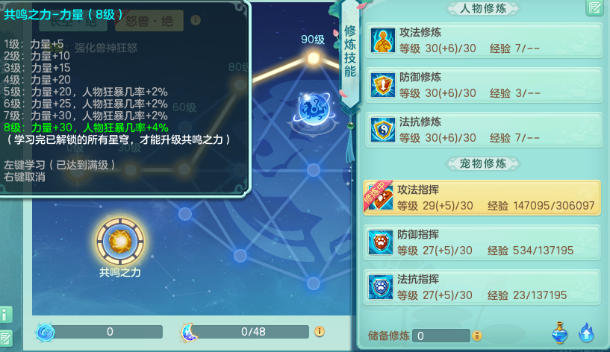This screenshot has width=610, height=352.
Task: Select the 攻法指挥 training row
Action: 482,198
